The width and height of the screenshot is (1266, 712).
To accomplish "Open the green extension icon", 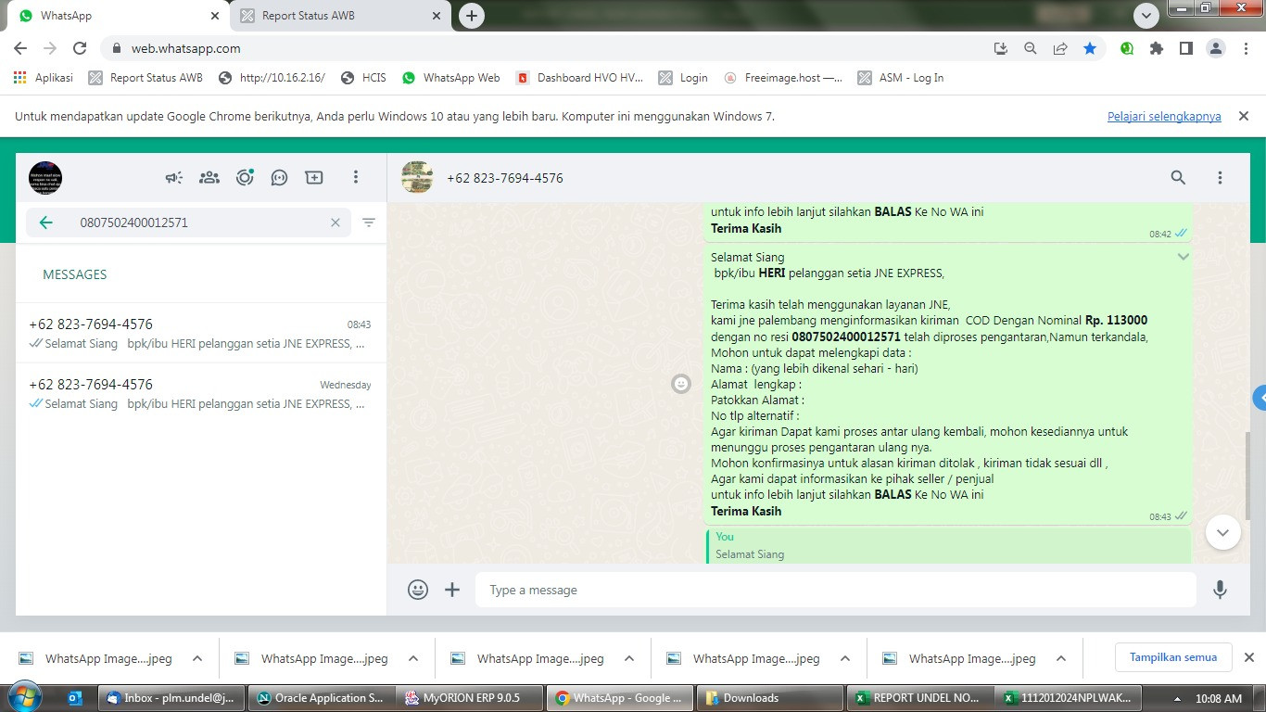I will pos(1127,48).
